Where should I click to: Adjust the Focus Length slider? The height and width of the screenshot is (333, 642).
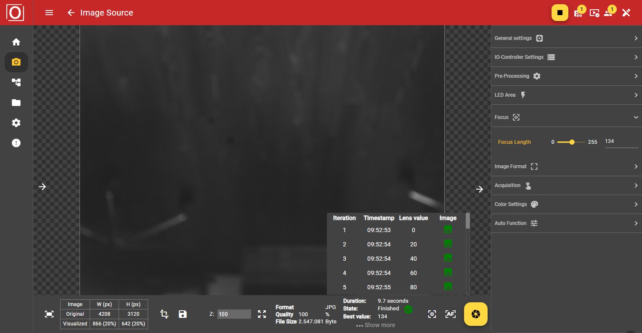coord(572,142)
